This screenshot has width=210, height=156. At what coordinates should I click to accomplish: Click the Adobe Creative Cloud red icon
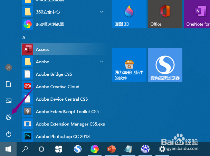pos(28,86)
